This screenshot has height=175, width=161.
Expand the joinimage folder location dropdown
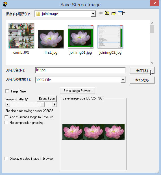click(x=93, y=14)
